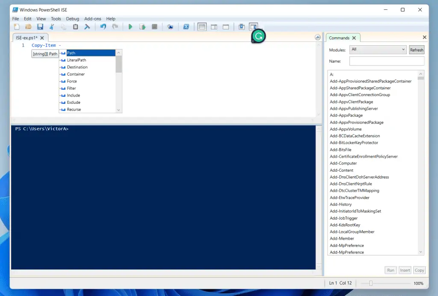The height and width of the screenshot is (296, 438).
Task: Run Selection using the page-with-play icon
Action: pos(142,27)
